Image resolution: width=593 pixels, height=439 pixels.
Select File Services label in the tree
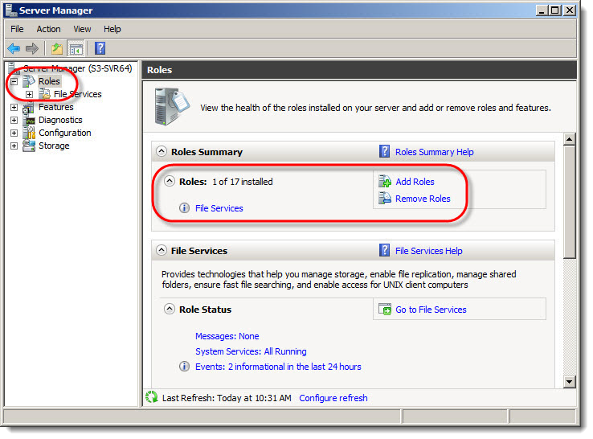pyautogui.click(x=77, y=94)
